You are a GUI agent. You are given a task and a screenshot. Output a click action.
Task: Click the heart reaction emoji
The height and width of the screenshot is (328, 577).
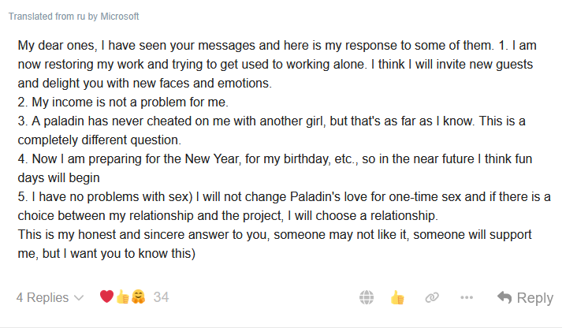(106, 297)
